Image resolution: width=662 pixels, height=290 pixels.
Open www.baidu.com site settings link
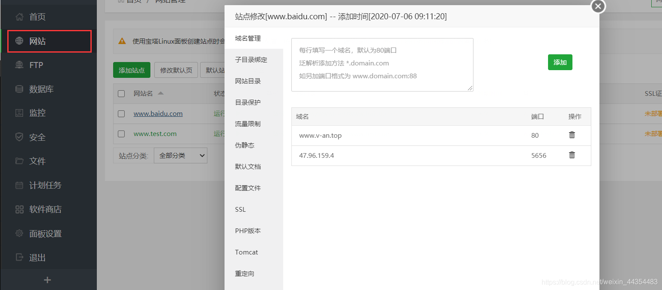(x=158, y=113)
